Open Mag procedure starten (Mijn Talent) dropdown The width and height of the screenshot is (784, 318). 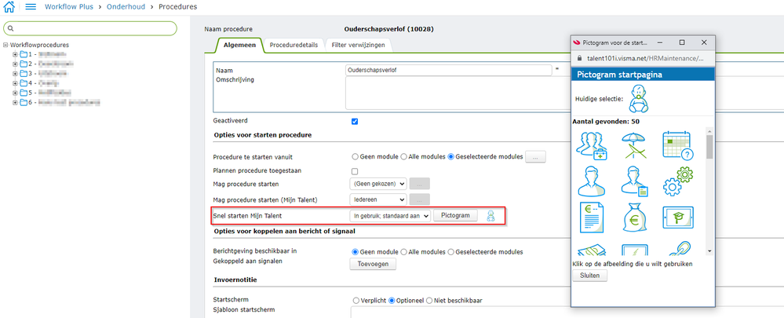pos(378,200)
